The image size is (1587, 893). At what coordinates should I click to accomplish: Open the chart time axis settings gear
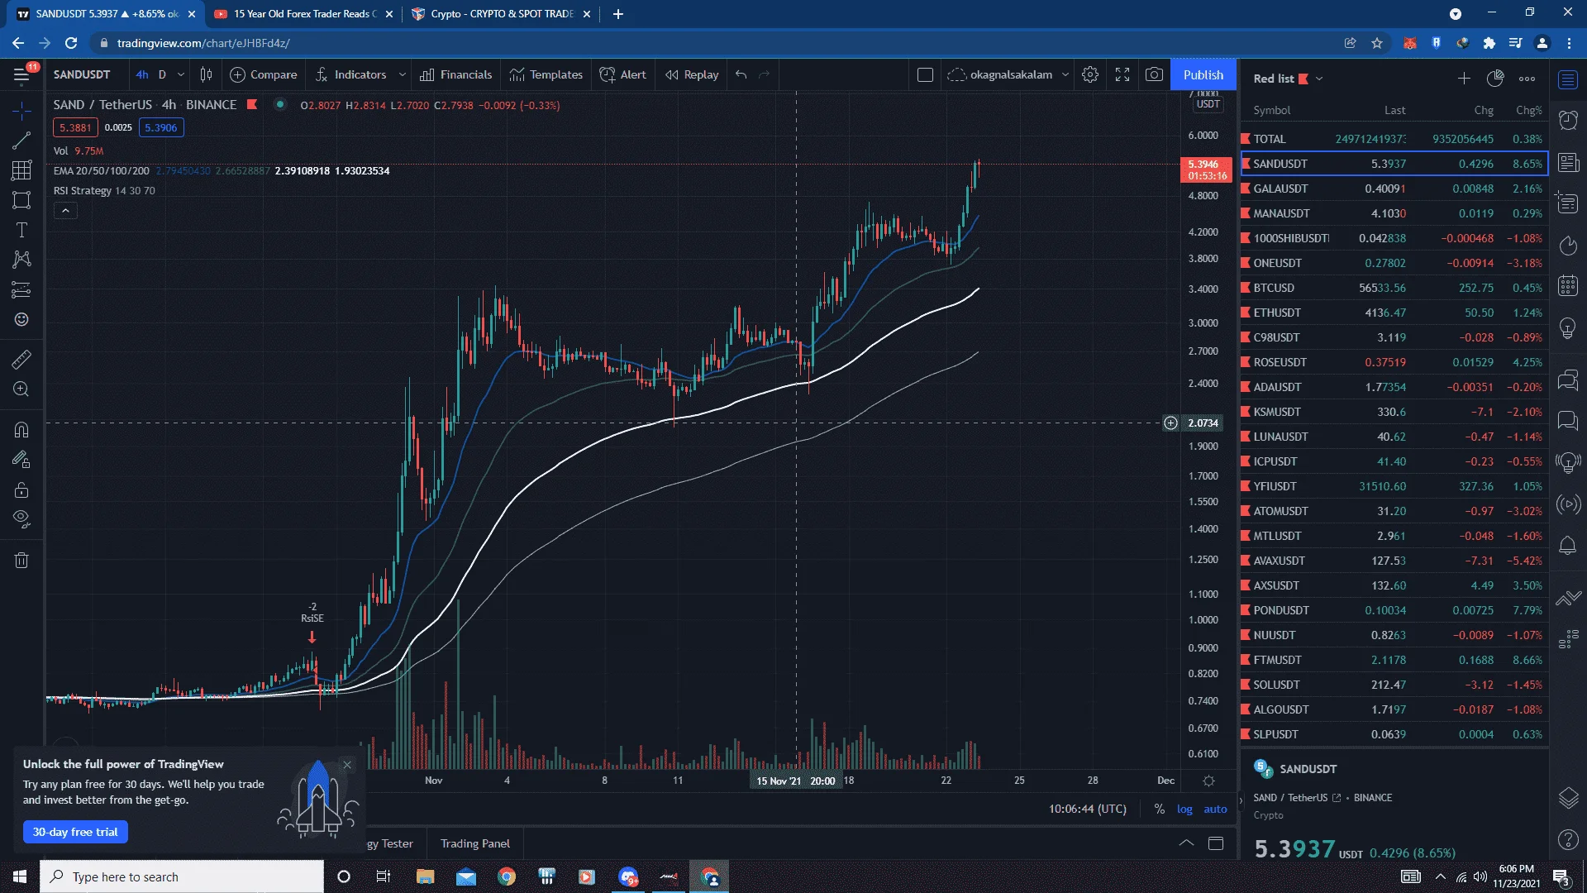pos(1208,781)
